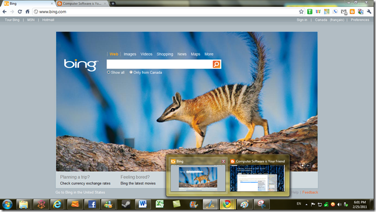Image resolution: width=376 pixels, height=212 pixels.
Task: Click the orange Blogger extension icon
Action: pyautogui.click(x=352, y=12)
